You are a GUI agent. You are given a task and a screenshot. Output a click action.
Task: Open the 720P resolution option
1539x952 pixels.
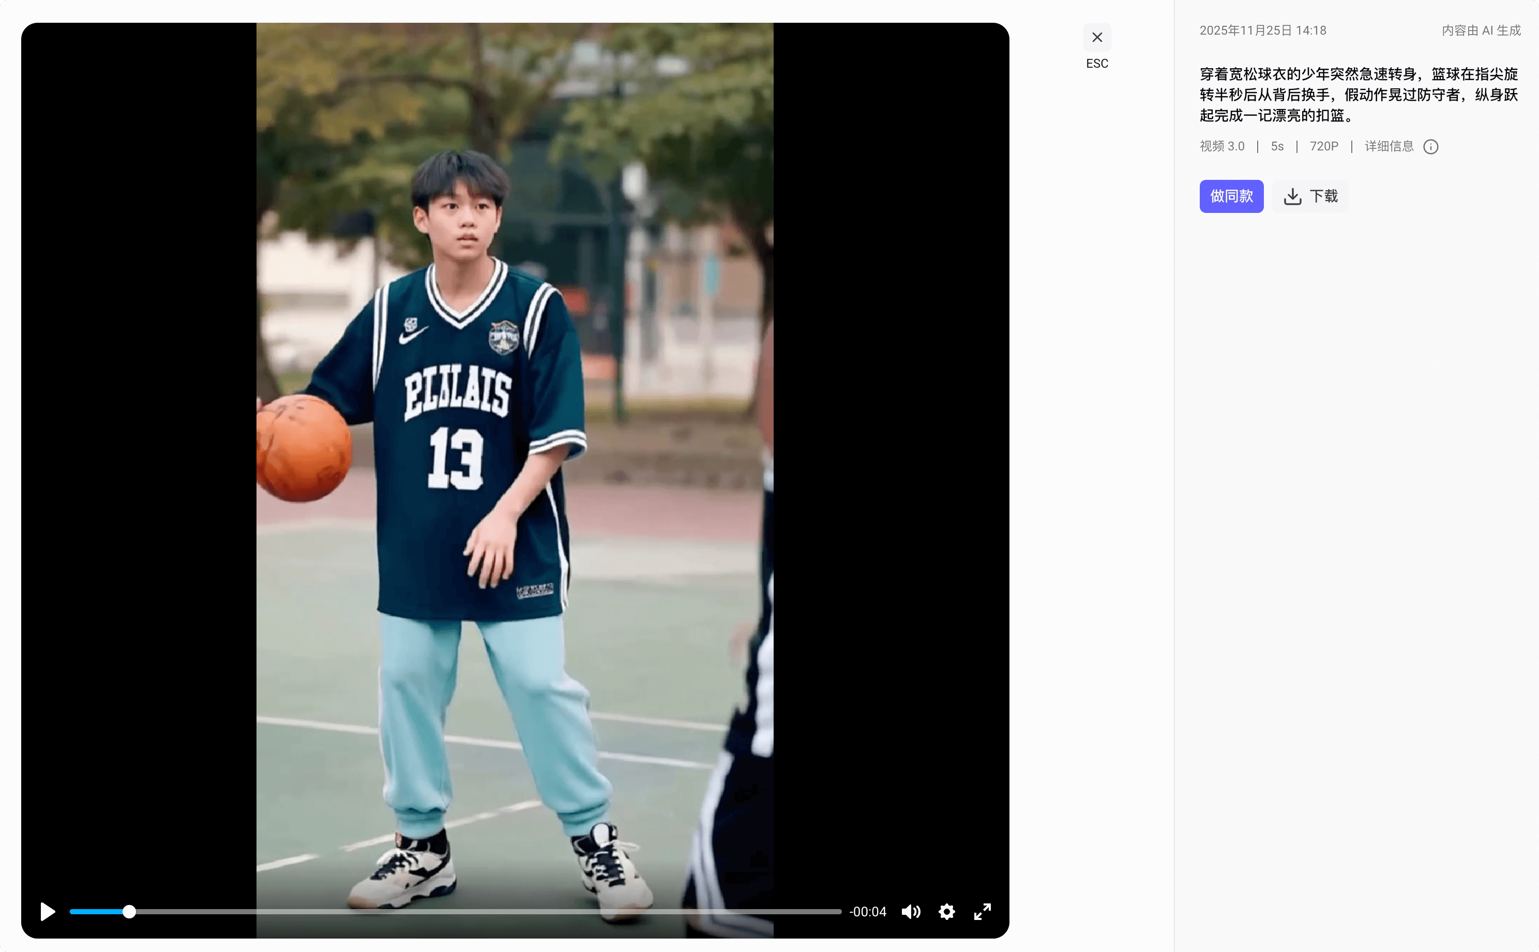click(1323, 146)
